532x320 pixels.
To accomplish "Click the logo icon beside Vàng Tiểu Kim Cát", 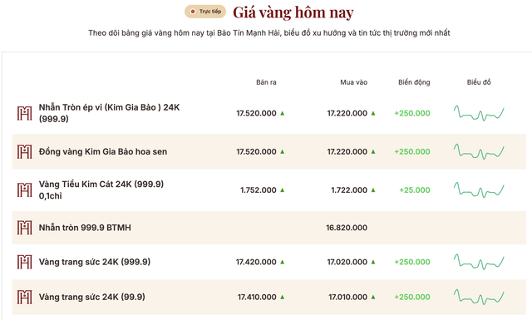I will point(24,190).
